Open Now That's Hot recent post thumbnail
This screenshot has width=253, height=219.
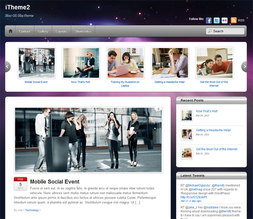pyautogui.click(x=187, y=115)
